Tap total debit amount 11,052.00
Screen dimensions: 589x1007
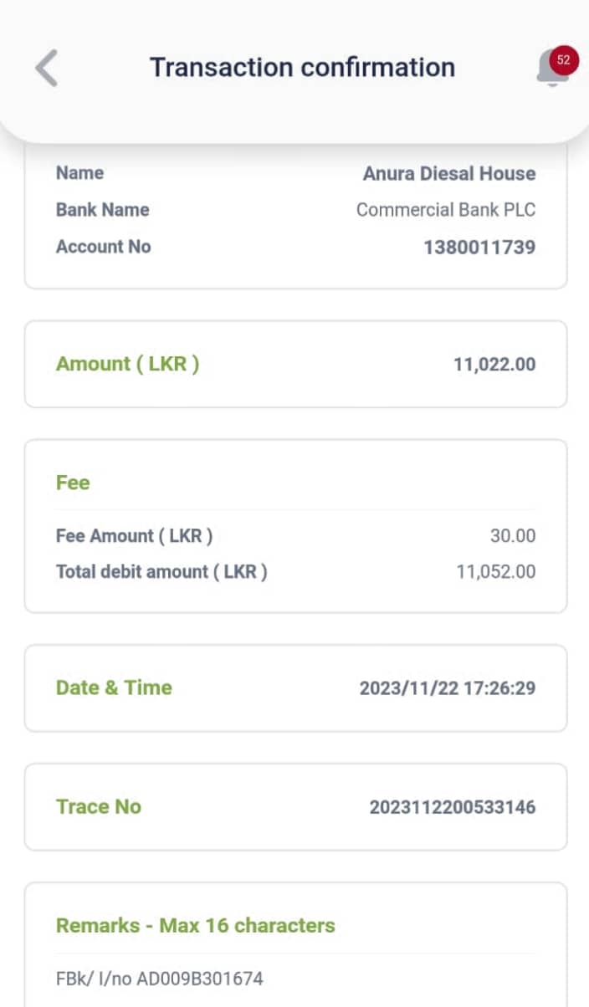[x=495, y=572]
